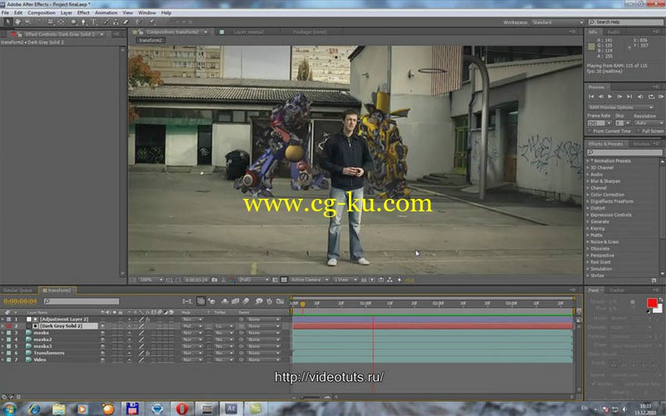Expand the Color Correction effects category
The height and width of the screenshot is (416, 666).
pyautogui.click(x=589, y=195)
